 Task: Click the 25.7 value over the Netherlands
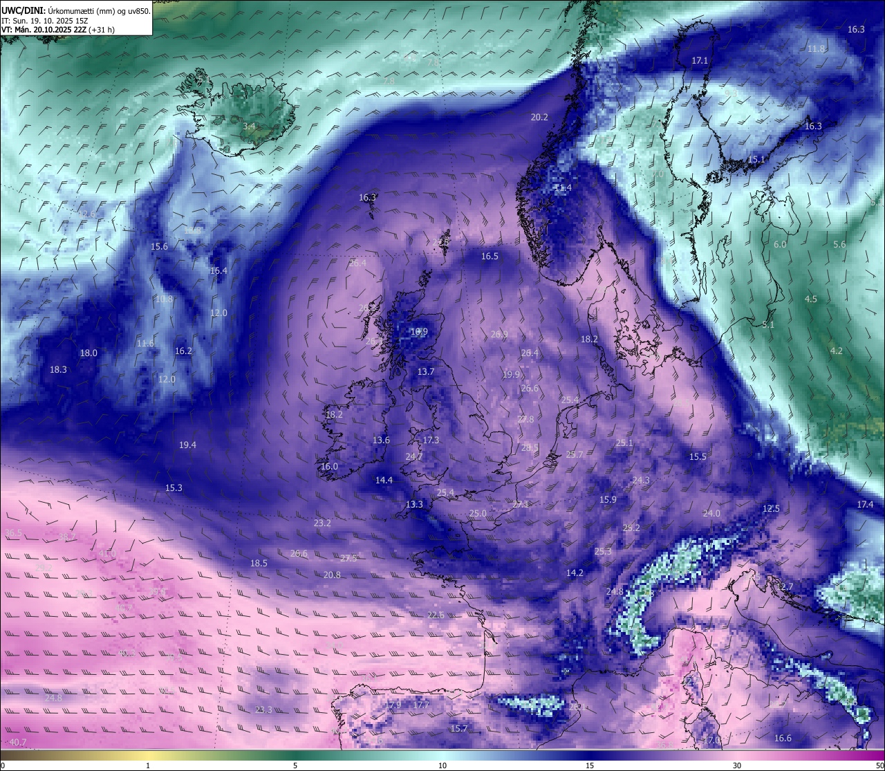click(x=575, y=454)
